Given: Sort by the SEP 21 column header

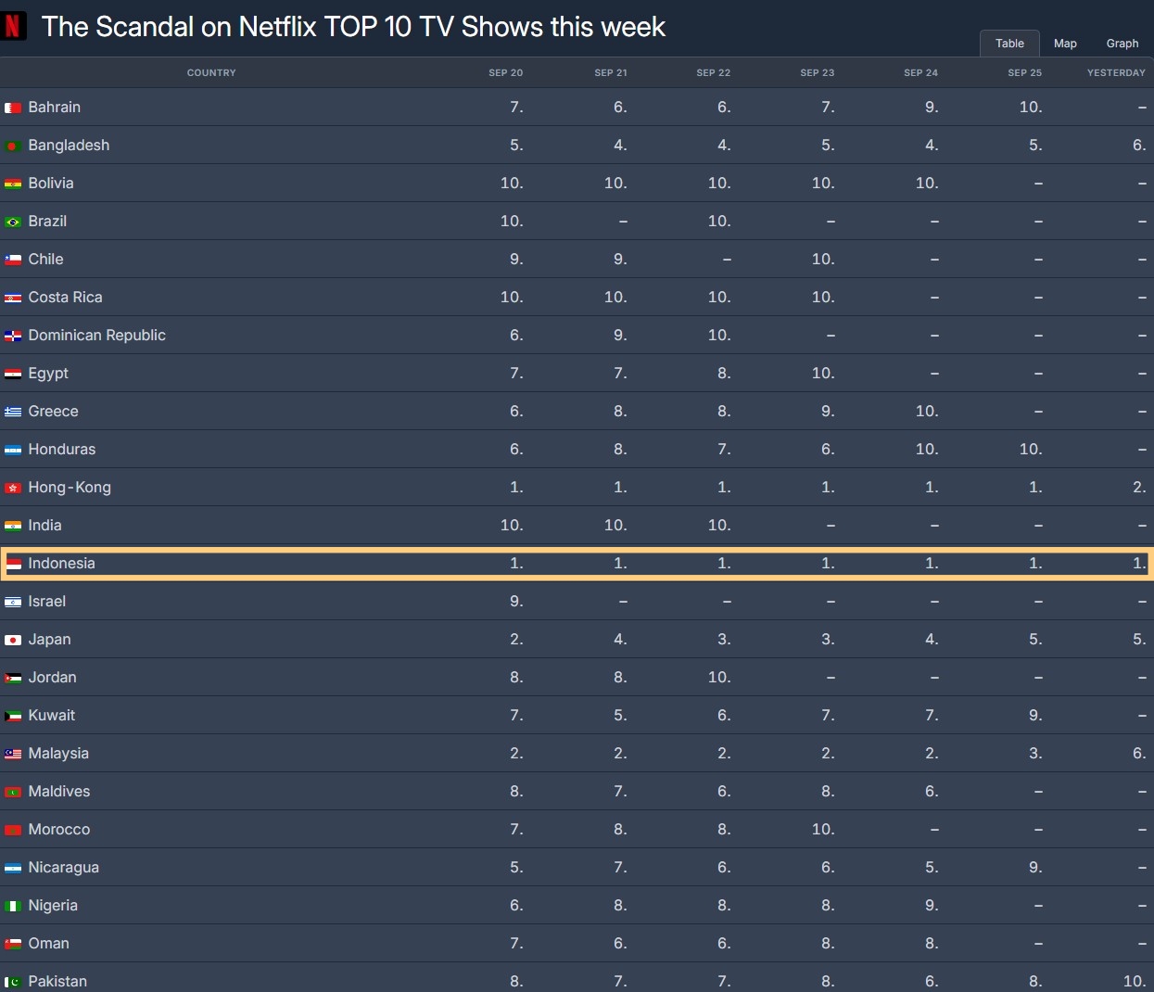Looking at the screenshot, I should point(611,72).
